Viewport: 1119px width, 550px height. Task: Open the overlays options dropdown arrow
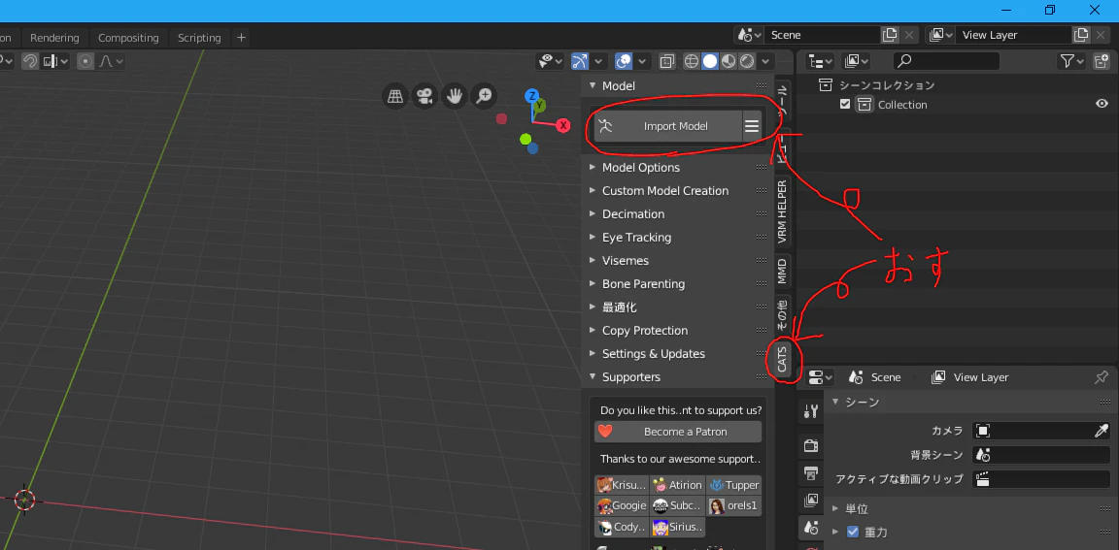pos(642,61)
